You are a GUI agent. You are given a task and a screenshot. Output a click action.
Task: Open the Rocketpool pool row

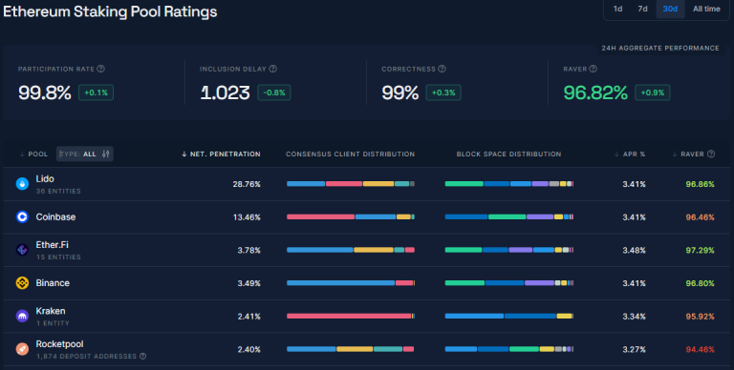point(367,349)
